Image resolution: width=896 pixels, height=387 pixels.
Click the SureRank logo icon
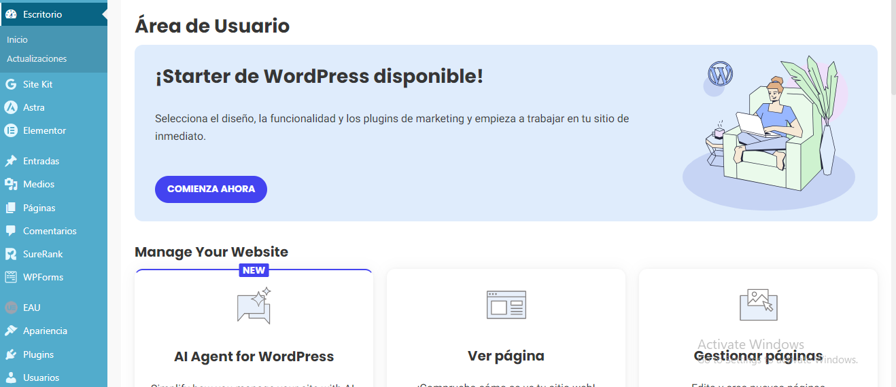[x=10, y=254]
